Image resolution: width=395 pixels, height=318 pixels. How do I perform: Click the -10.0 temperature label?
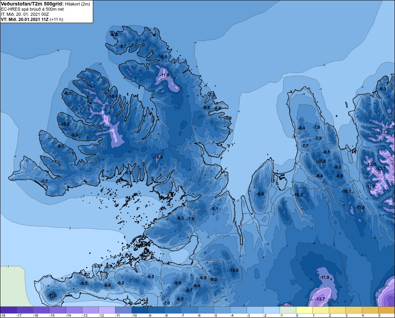click(233, 270)
